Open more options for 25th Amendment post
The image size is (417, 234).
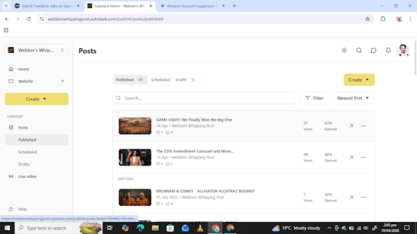click(x=363, y=157)
